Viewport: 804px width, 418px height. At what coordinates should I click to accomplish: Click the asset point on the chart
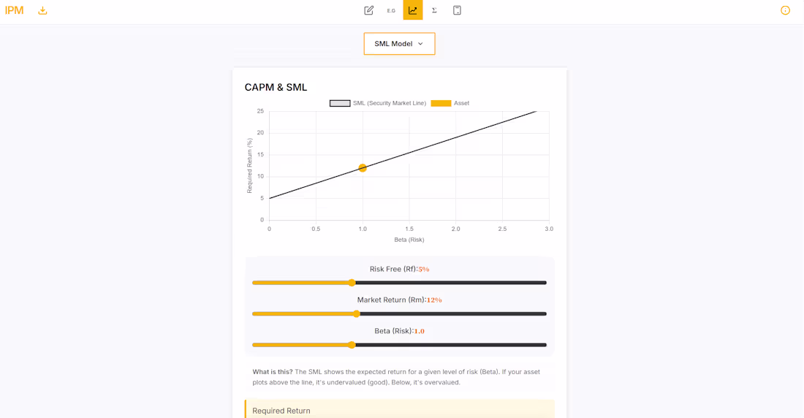coord(363,168)
